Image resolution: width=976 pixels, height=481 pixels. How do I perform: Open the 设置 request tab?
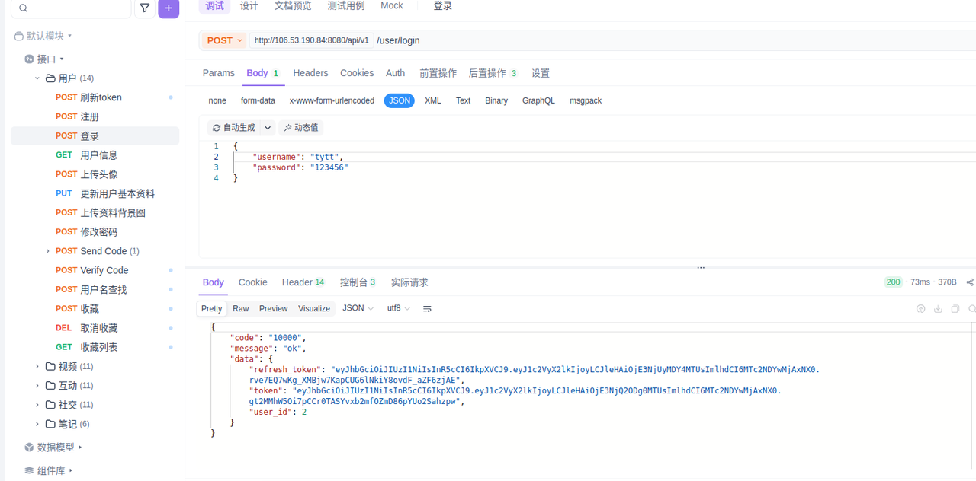click(x=541, y=73)
